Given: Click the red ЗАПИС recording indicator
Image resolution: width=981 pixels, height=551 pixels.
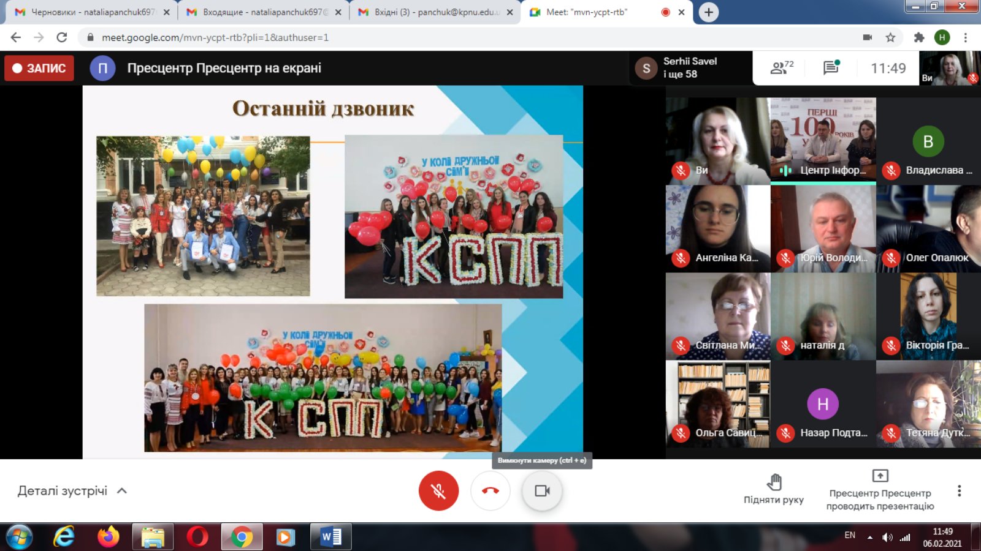Looking at the screenshot, I should coord(39,68).
